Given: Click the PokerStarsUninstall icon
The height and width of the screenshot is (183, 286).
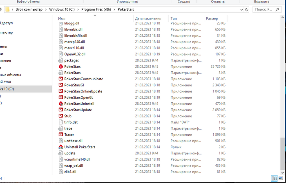Looking at the screenshot, I should coord(61,104).
